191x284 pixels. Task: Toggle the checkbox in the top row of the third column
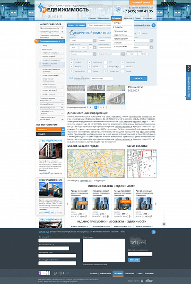(105, 62)
